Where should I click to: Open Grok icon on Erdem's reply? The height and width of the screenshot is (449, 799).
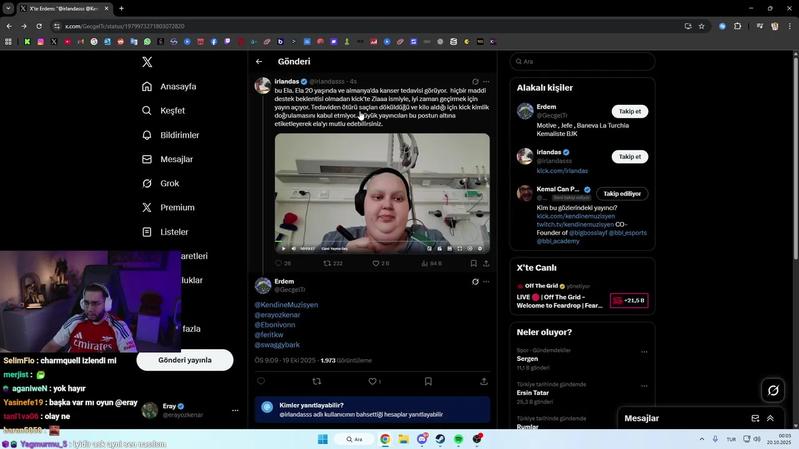pos(475,282)
